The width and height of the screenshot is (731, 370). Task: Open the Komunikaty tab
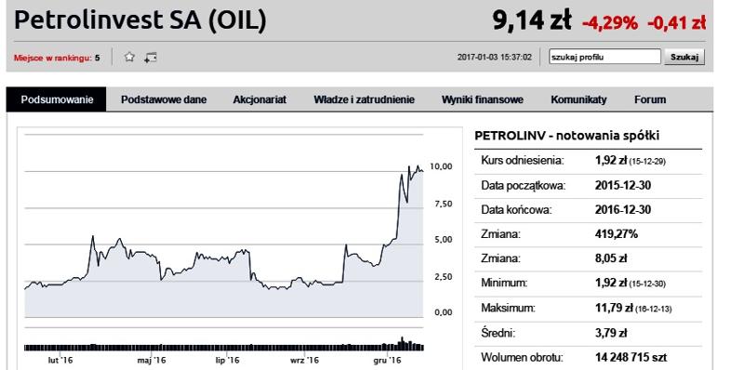click(x=578, y=99)
